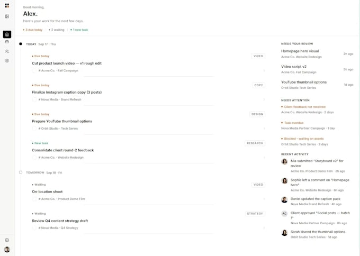Screen dimensions: 360x256
Task: Expand chevron on 'Review Q4 content strategy draft' row
Action: click(x=264, y=228)
